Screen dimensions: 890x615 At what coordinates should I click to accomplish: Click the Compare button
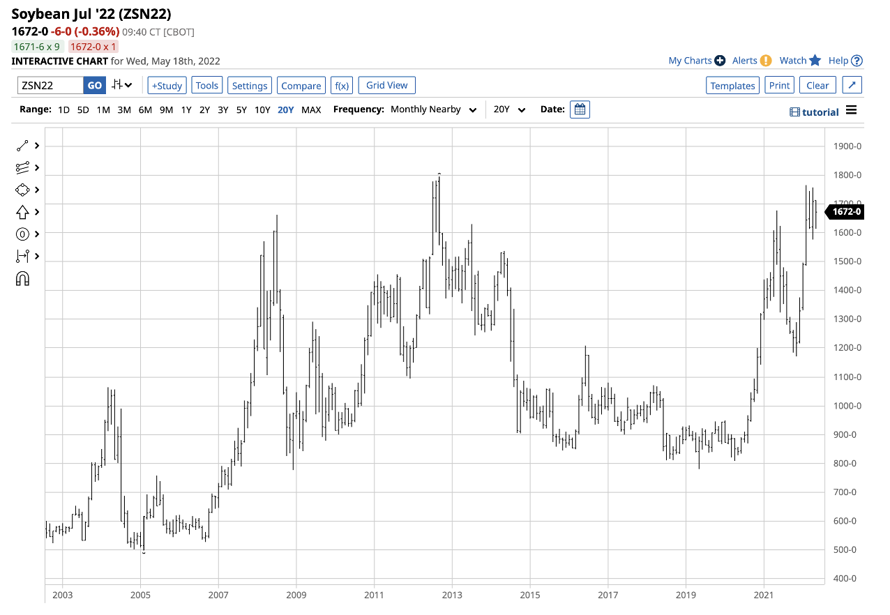301,86
